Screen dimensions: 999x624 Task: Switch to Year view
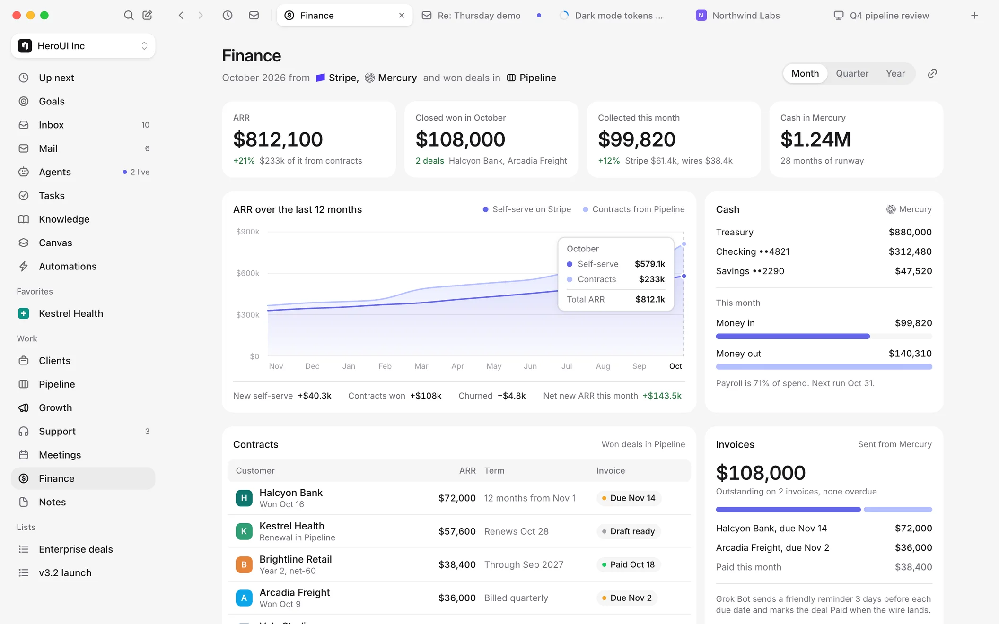(x=895, y=73)
